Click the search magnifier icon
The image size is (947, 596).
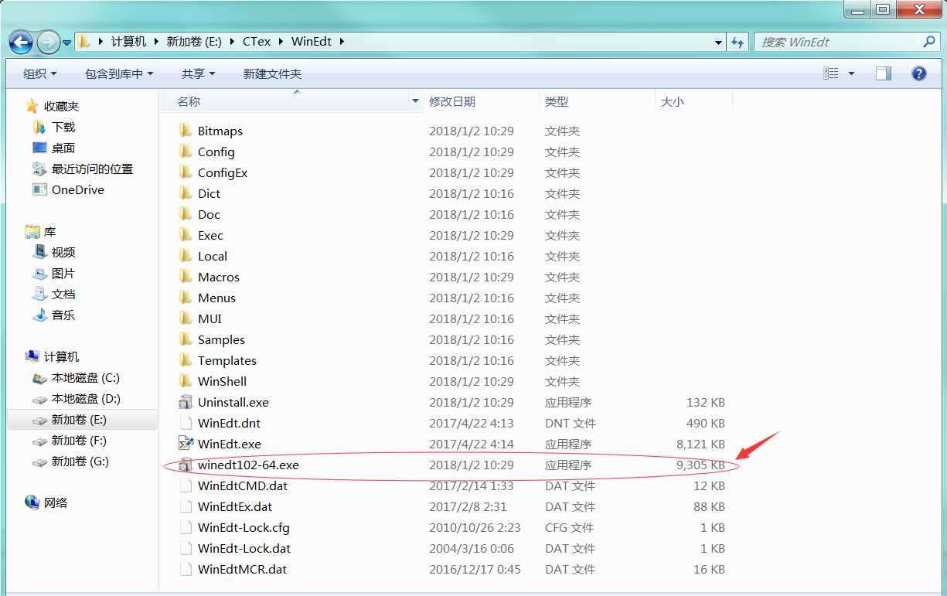929,42
